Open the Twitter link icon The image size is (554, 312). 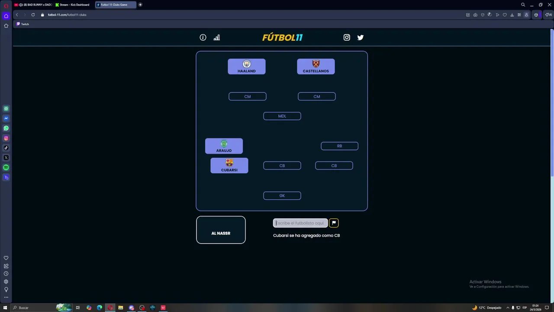(361, 38)
